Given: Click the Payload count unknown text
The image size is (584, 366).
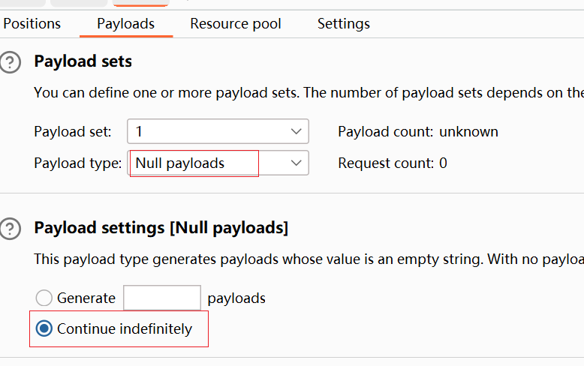Looking at the screenshot, I should point(418,132).
